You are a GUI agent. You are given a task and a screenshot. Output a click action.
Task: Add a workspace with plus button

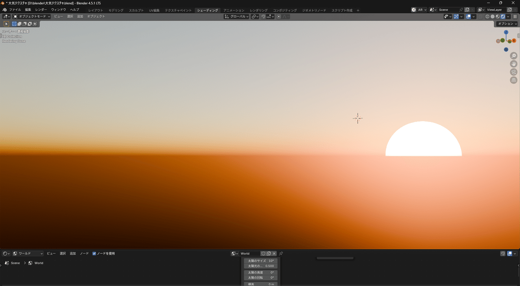click(x=358, y=10)
